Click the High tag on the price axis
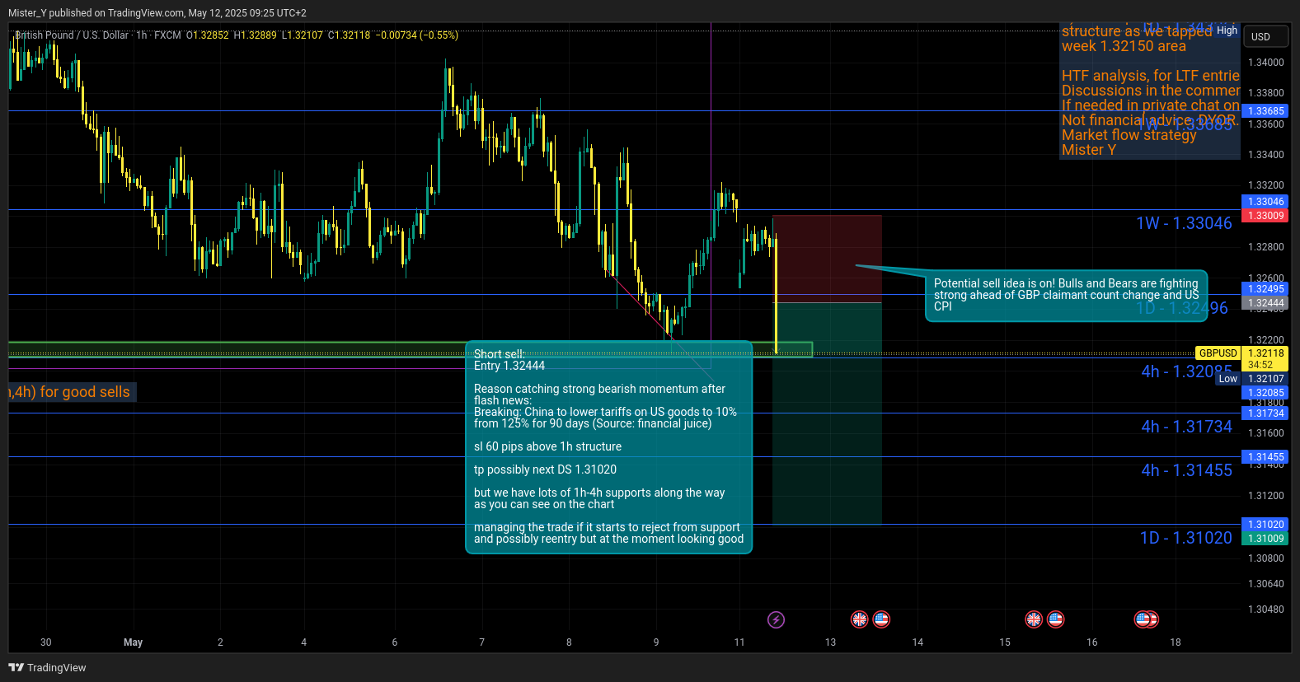The height and width of the screenshot is (682, 1300). 1227,30
